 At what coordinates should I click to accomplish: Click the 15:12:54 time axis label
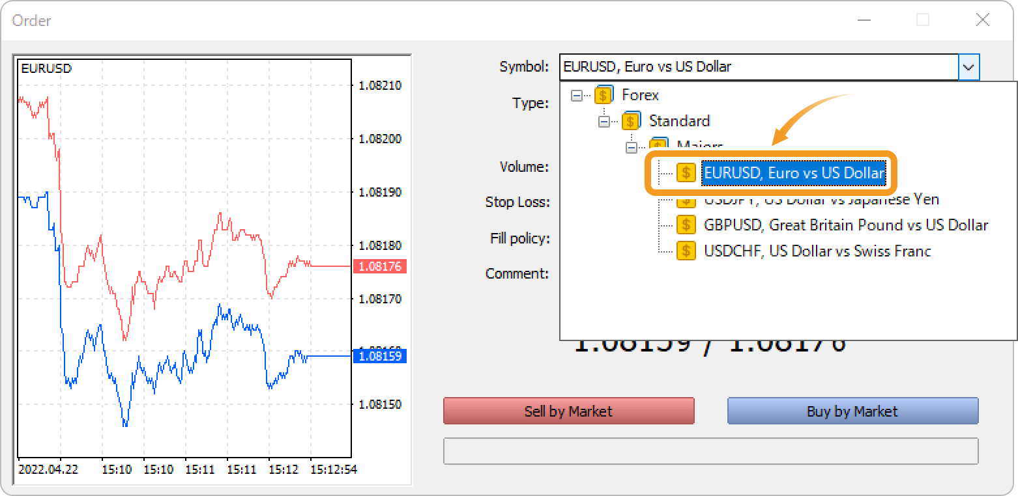[333, 469]
